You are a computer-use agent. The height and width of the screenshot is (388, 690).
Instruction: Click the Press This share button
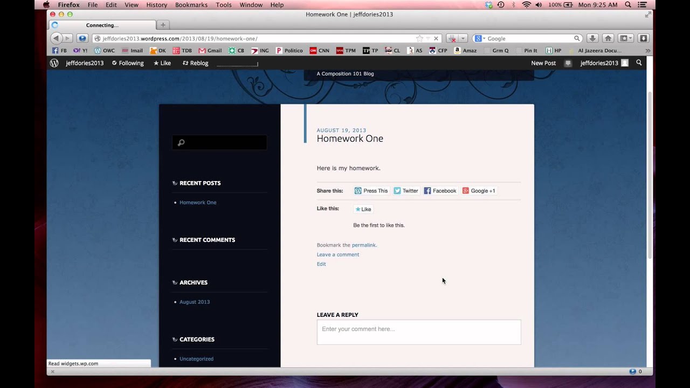click(371, 191)
